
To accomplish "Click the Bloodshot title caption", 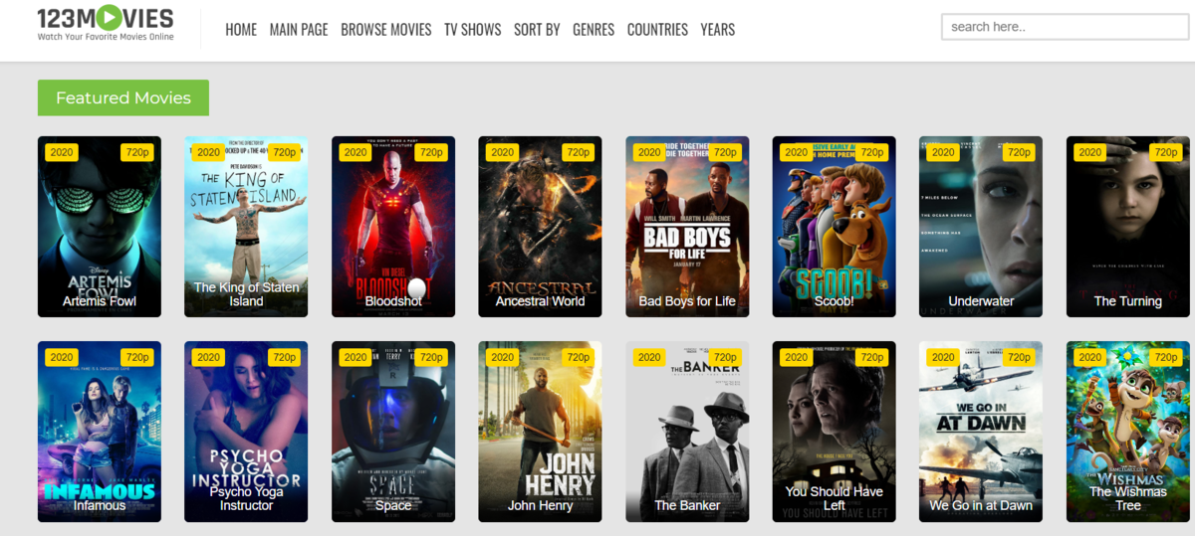I will coord(393,301).
